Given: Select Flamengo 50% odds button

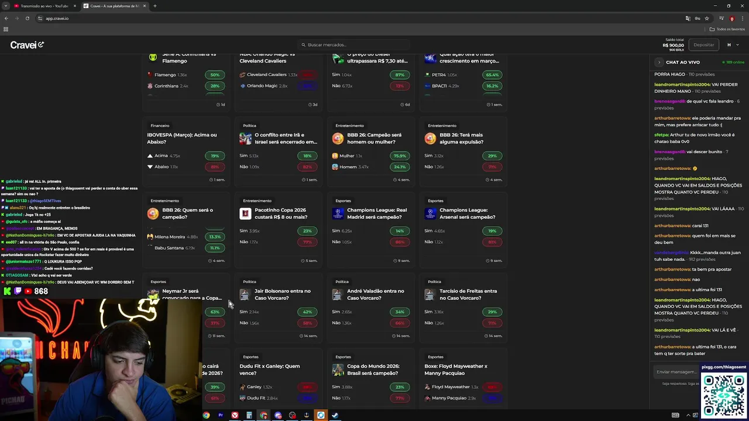Looking at the screenshot, I should tap(215, 75).
